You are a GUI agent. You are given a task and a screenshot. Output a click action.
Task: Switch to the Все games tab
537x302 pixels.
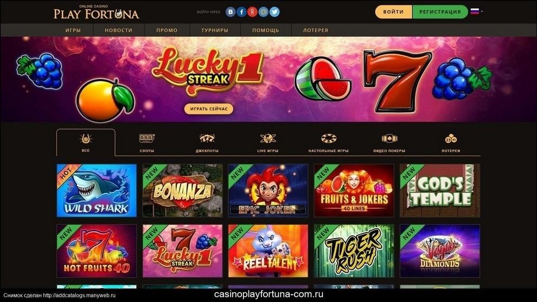(x=86, y=143)
